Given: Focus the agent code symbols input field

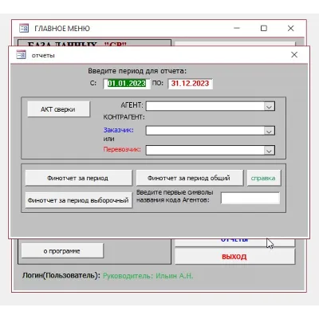Looking at the screenshot, I should pos(250,199).
